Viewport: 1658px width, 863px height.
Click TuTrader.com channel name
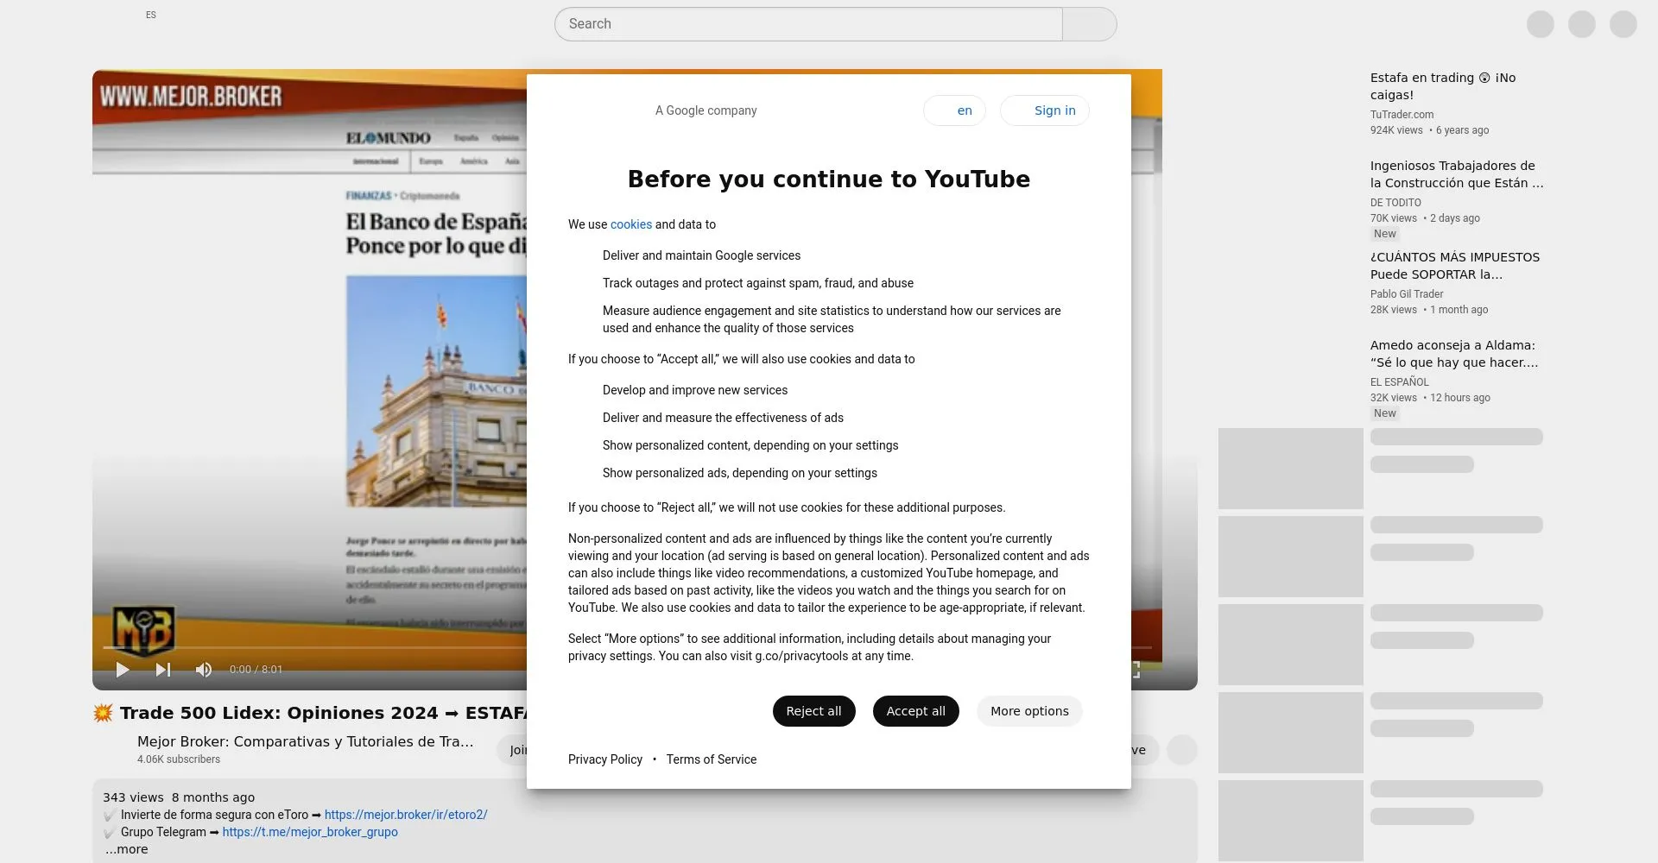[x=1402, y=115]
